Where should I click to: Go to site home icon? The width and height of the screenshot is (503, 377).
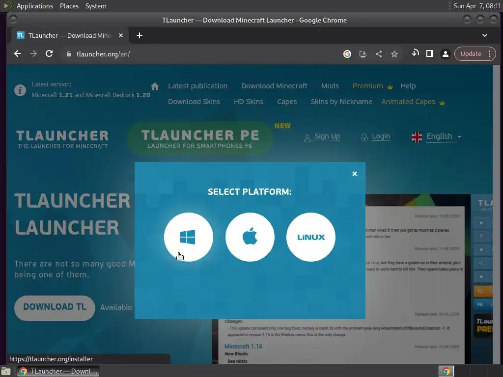[x=155, y=86]
